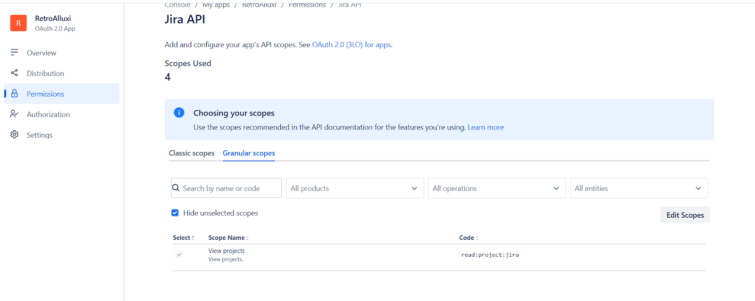Click the Learn more link
755x301 pixels.
(x=486, y=127)
